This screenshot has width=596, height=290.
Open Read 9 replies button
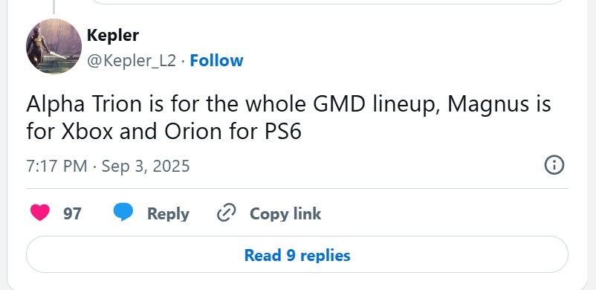click(x=297, y=254)
